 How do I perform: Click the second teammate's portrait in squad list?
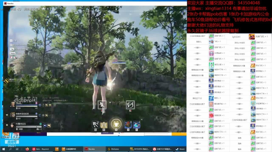point(12,114)
